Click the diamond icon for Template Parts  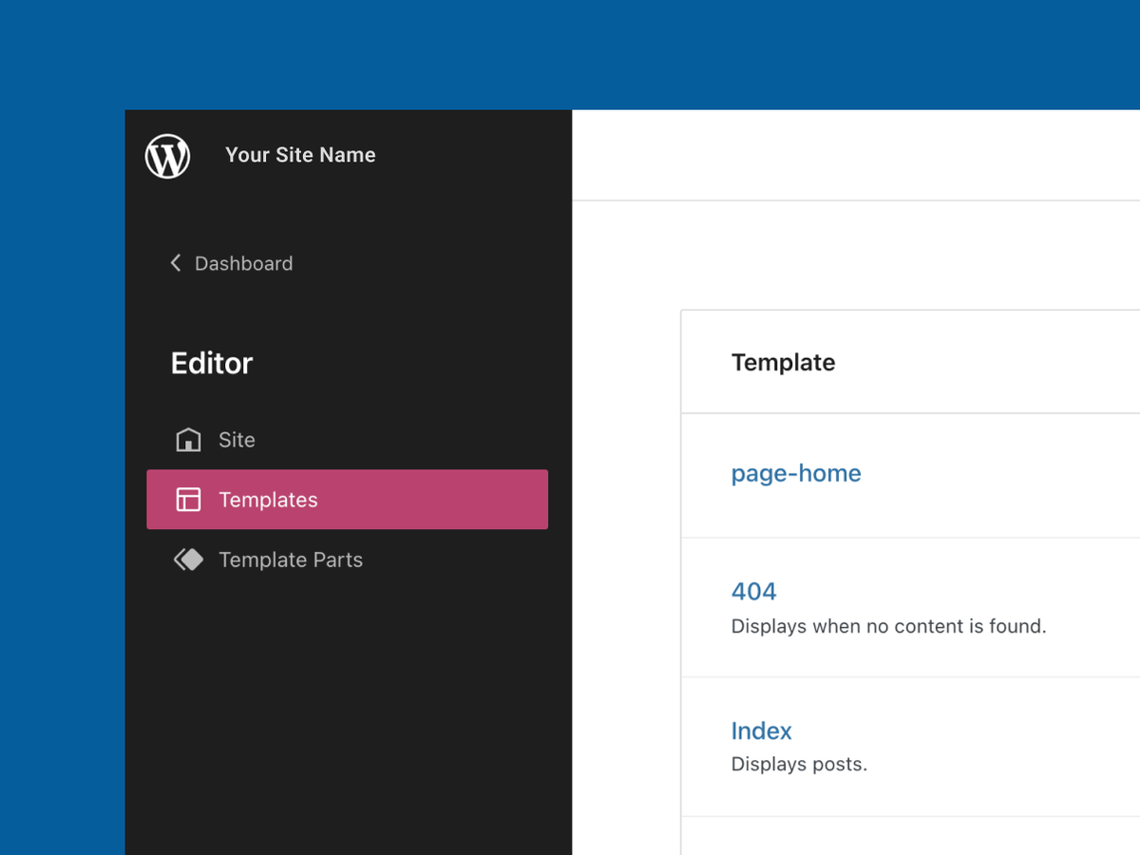(188, 560)
